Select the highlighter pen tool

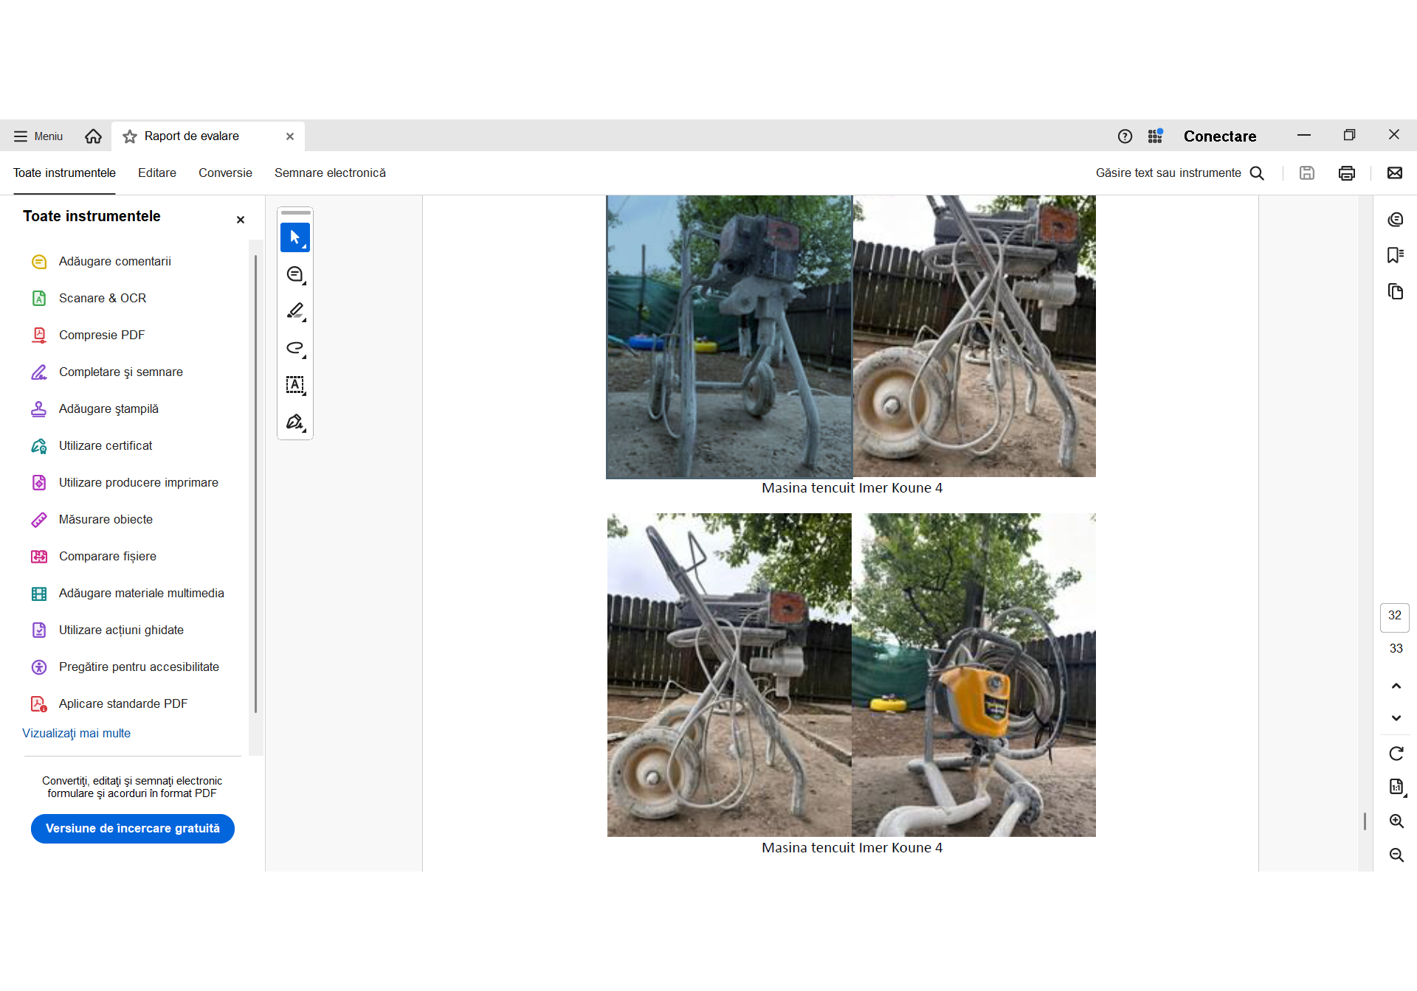[x=294, y=311]
